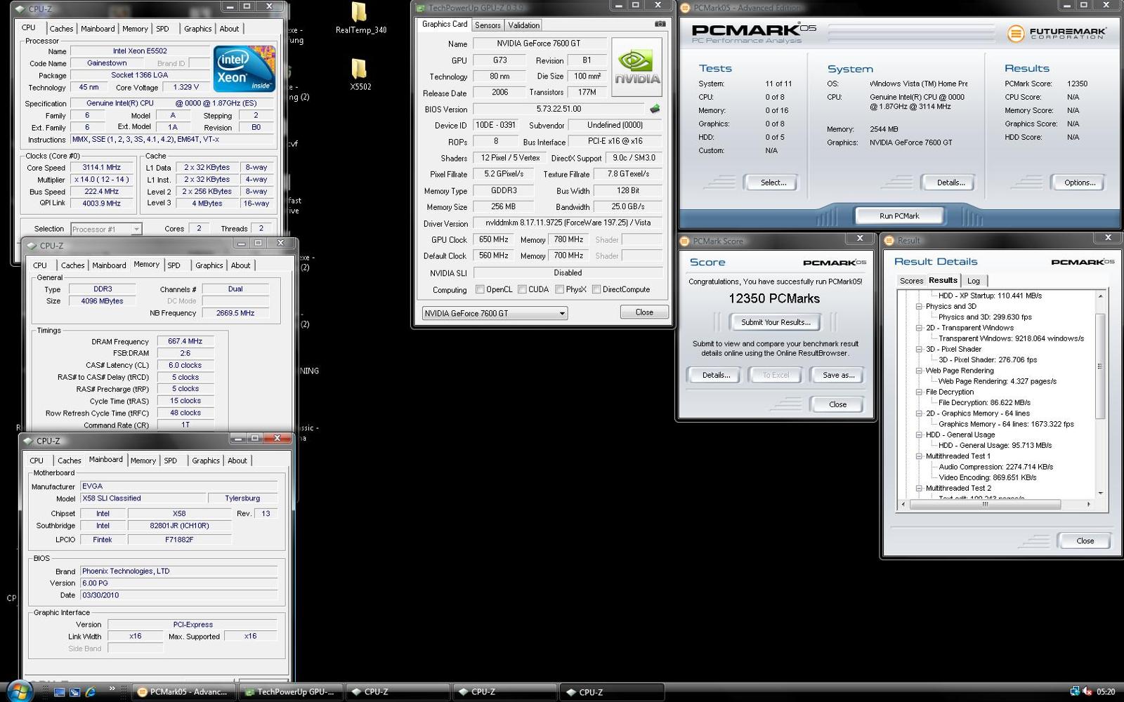
Task: Click the PCMark Score title bar icon
Action: click(x=685, y=241)
